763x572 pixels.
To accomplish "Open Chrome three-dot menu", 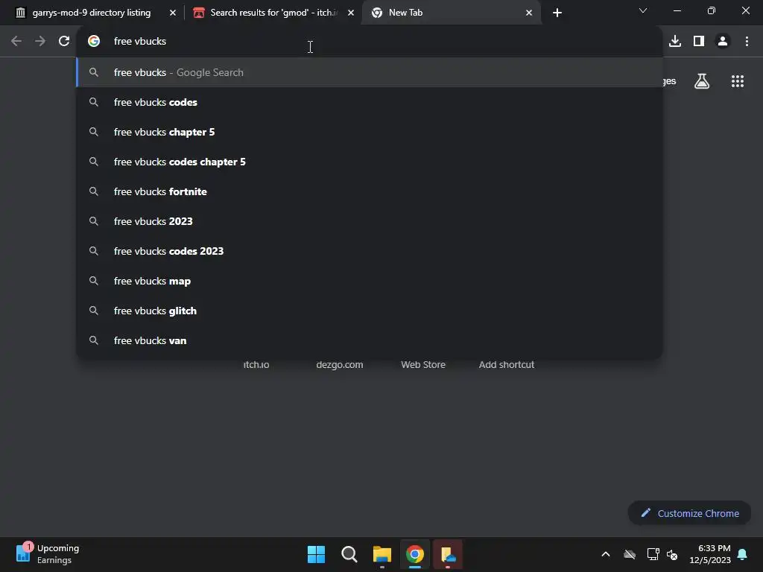I will click(747, 42).
